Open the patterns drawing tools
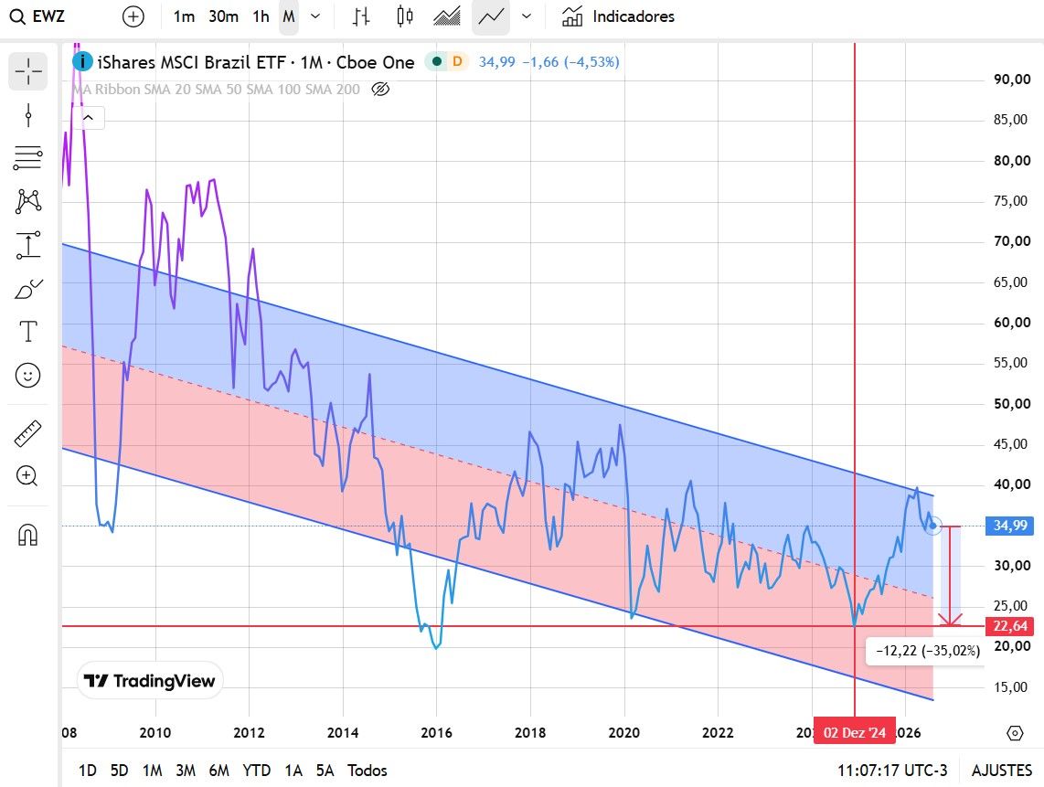 28,200
